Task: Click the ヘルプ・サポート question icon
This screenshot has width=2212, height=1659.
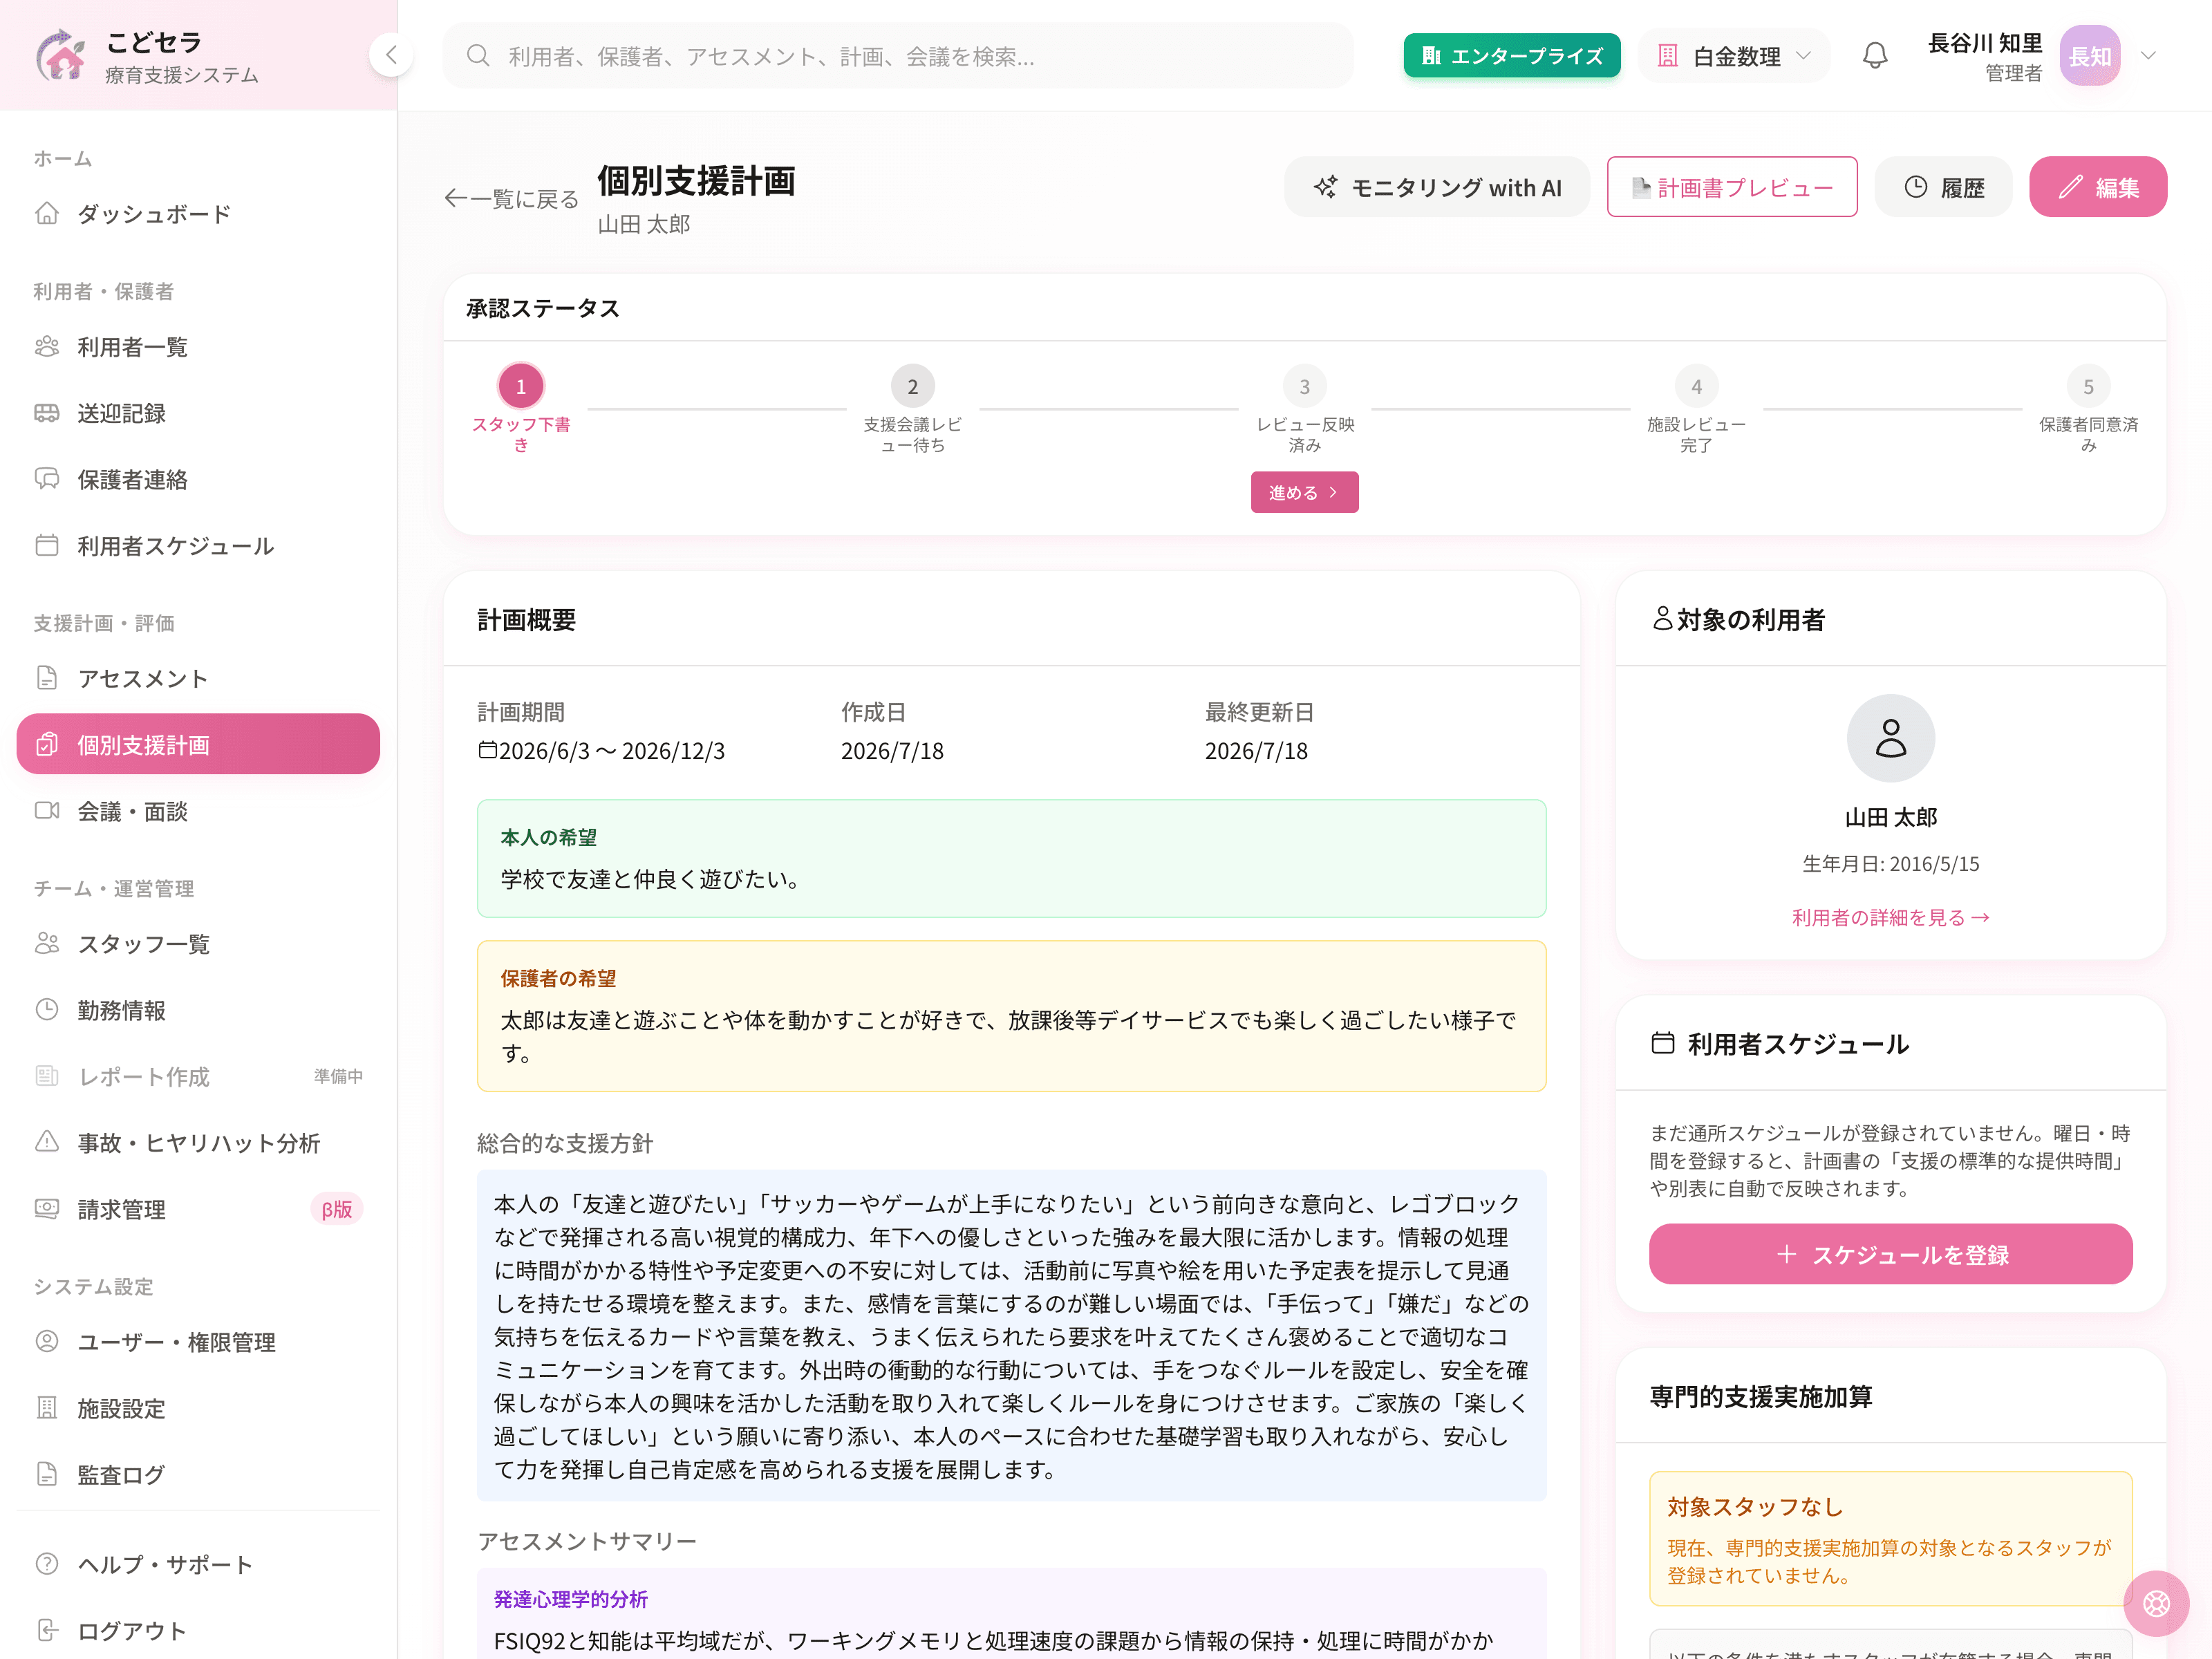Action: (47, 1564)
